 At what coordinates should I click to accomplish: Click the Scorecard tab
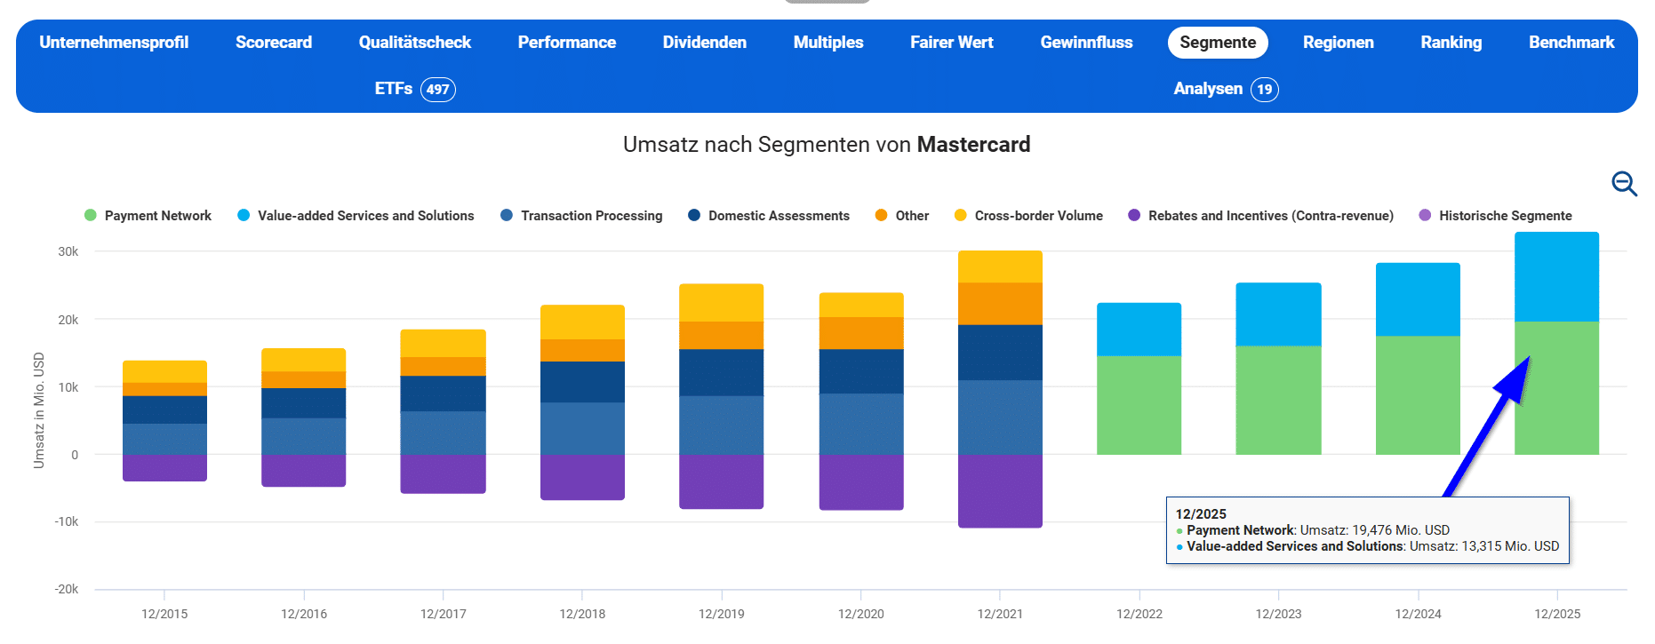point(274,43)
